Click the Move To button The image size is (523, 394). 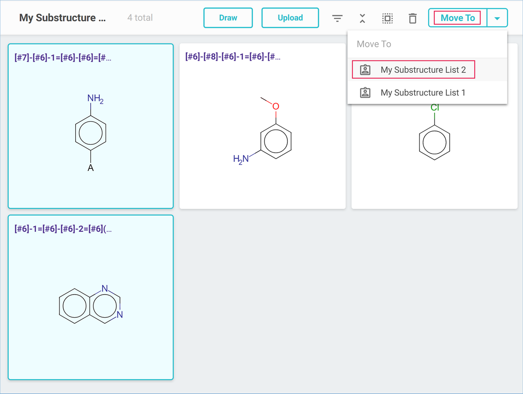[x=457, y=18]
